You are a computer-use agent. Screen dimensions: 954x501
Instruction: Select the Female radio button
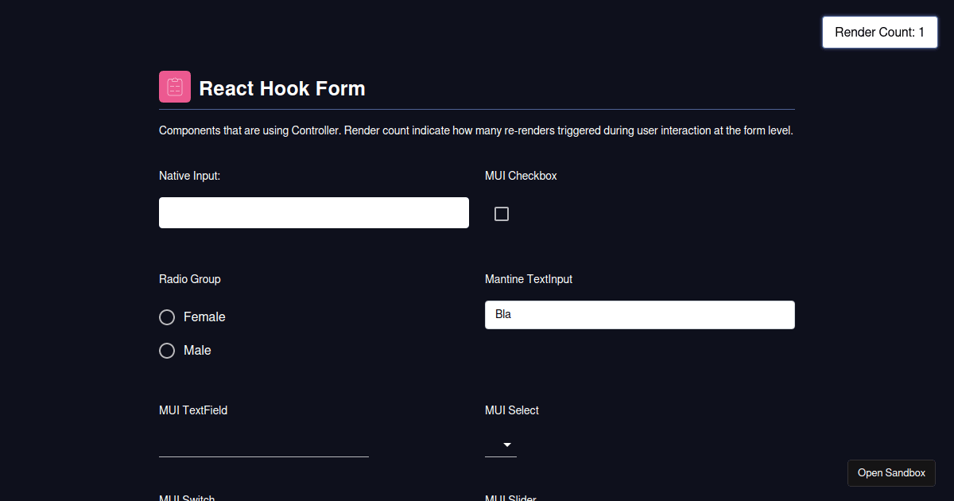point(167,317)
